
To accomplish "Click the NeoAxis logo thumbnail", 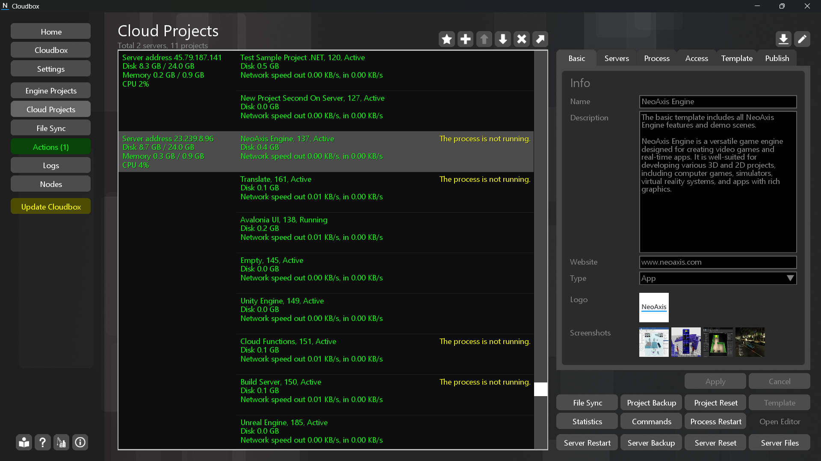I will point(654,307).
